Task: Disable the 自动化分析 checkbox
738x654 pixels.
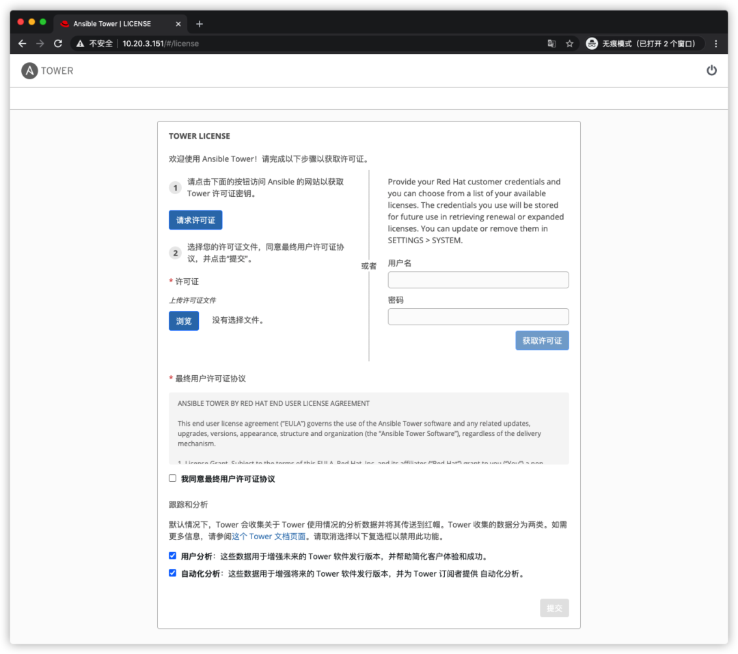Action: pos(172,574)
